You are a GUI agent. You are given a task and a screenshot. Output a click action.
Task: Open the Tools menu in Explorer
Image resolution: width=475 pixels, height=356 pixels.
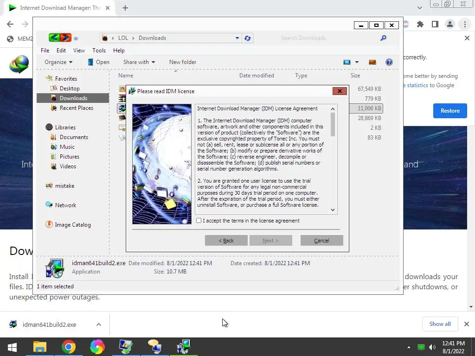99,51
